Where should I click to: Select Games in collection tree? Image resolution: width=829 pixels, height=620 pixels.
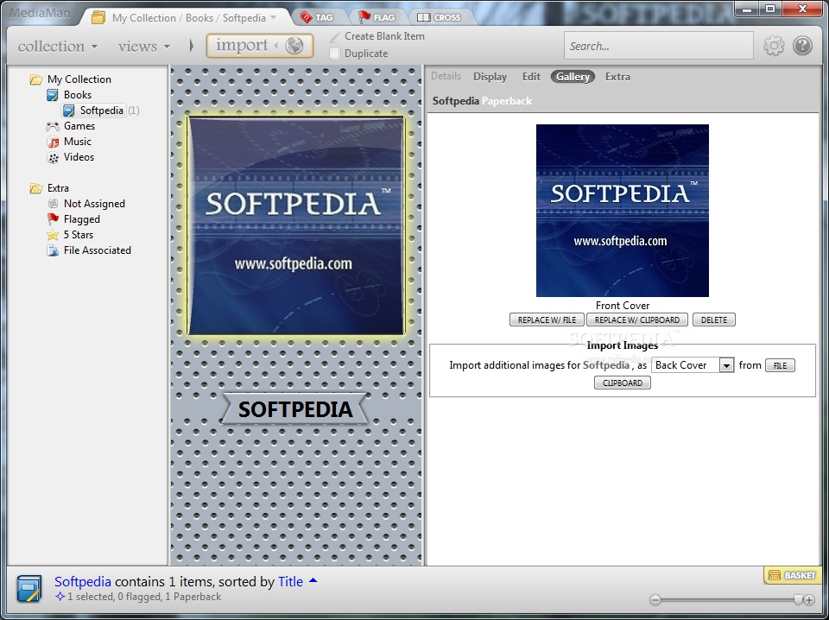79,126
